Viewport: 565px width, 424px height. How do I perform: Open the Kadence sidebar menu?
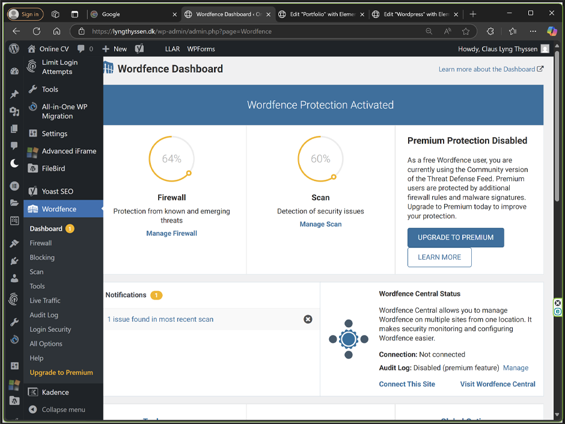[55, 392]
